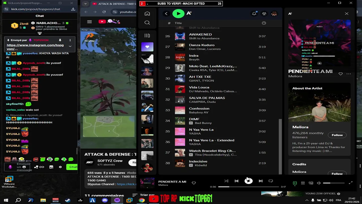Open YouTube hamburger guide menu
The width and height of the screenshot is (362, 204).
coord(89,22)
